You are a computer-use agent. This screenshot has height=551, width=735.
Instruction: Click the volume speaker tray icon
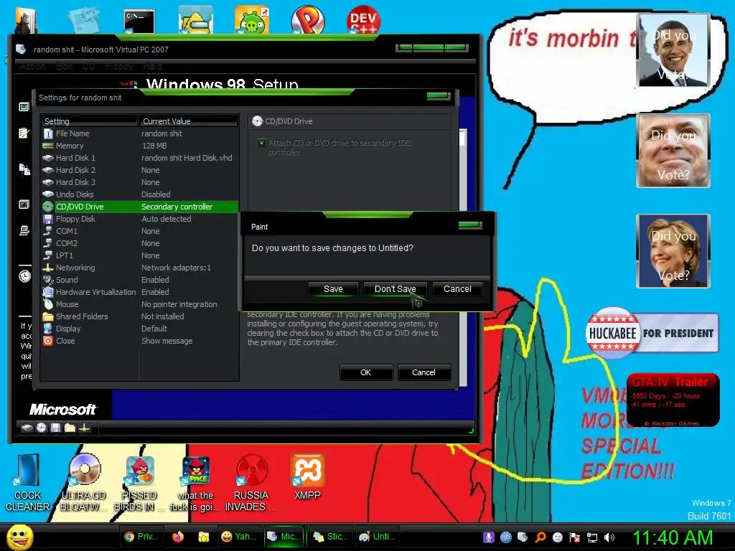pyautogui.click(x=610, y=537)
